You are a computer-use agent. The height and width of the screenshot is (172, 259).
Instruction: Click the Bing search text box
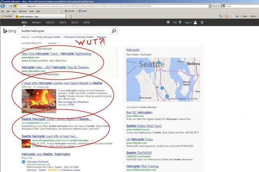point(64,31)
